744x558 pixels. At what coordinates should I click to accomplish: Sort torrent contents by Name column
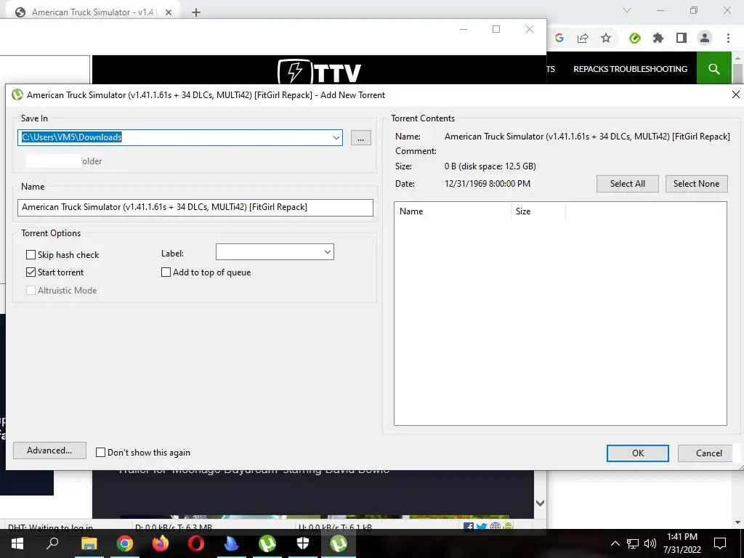[x=453, y=211]
